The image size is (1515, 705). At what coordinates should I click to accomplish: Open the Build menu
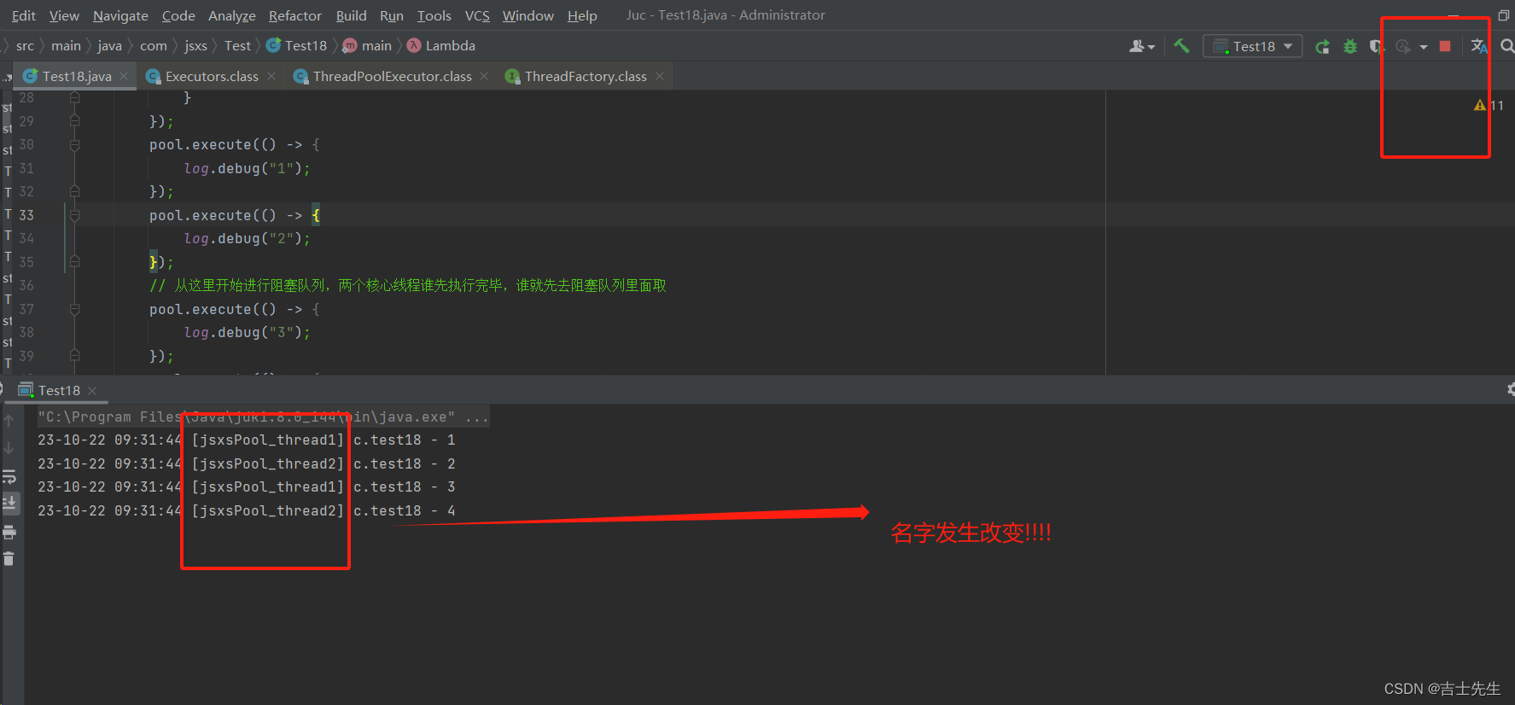click(351, 15)
